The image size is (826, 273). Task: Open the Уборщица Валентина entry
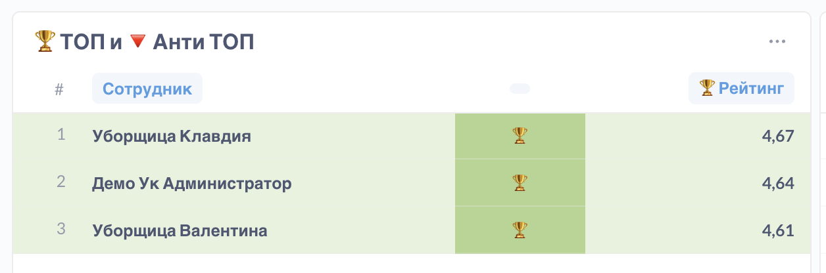pos(180,231)
